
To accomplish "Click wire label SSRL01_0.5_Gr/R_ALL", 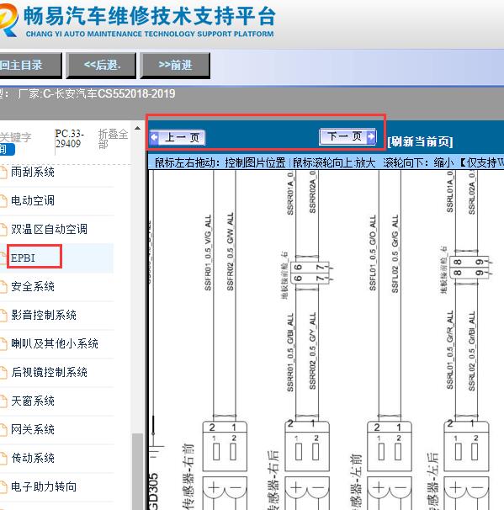I will click(449, 350).
